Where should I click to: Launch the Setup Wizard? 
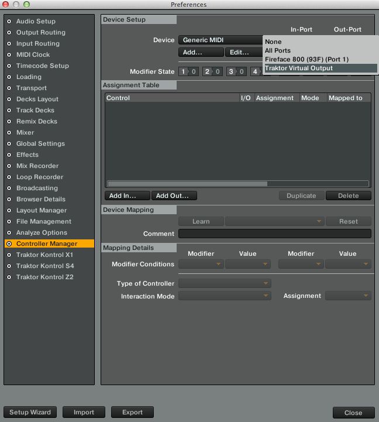pyautogui.click(x=30, y=412)
